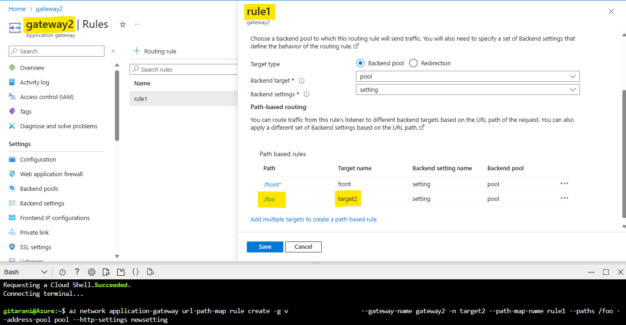
Task: Click the info icon beside Backend target
Action: (302, 81)
